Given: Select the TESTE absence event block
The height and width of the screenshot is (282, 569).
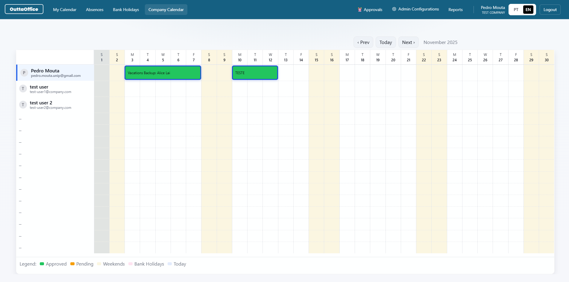Looking at the screenshot, I should [x=255, y=73].
